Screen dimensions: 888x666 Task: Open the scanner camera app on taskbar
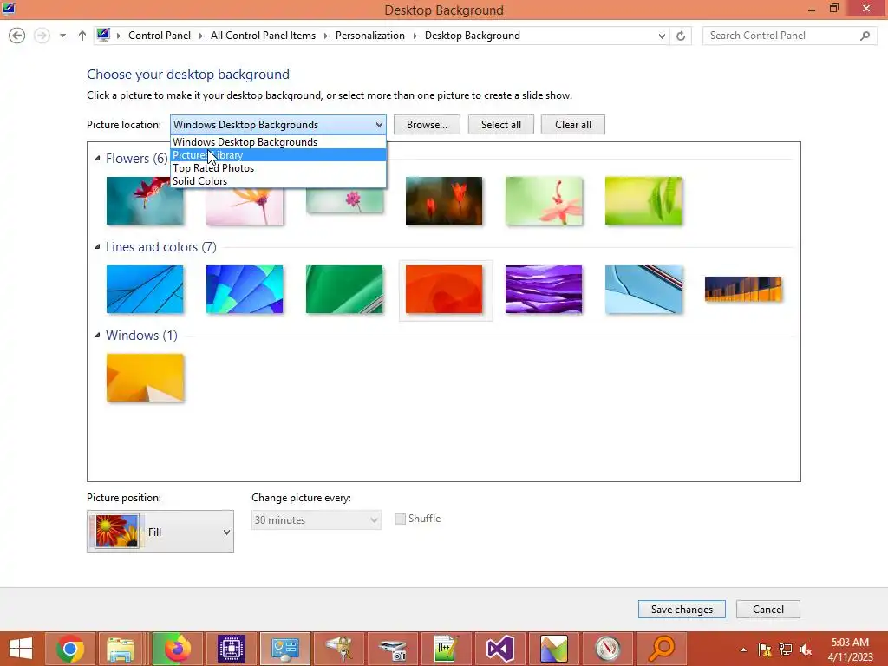[393, 649]
